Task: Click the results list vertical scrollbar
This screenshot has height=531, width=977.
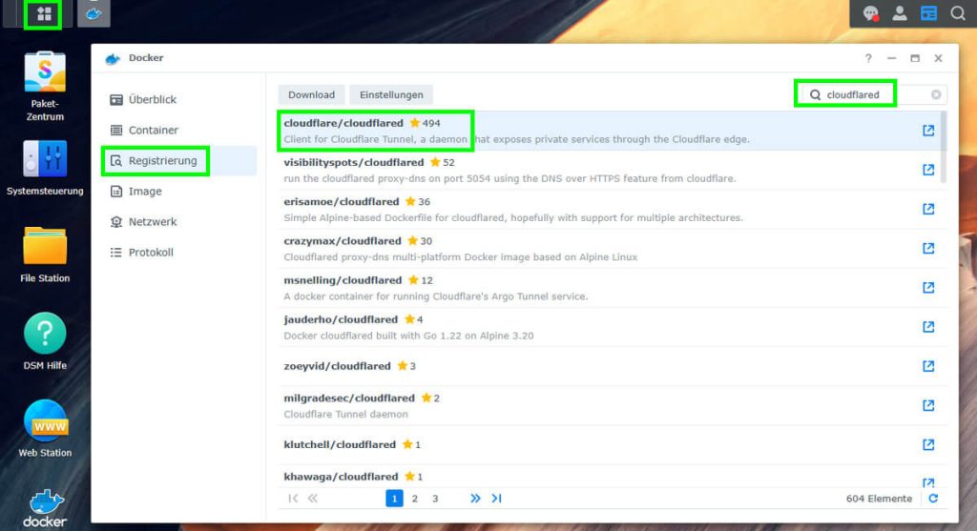Action: pyautogui.click(x=944, y=147)
